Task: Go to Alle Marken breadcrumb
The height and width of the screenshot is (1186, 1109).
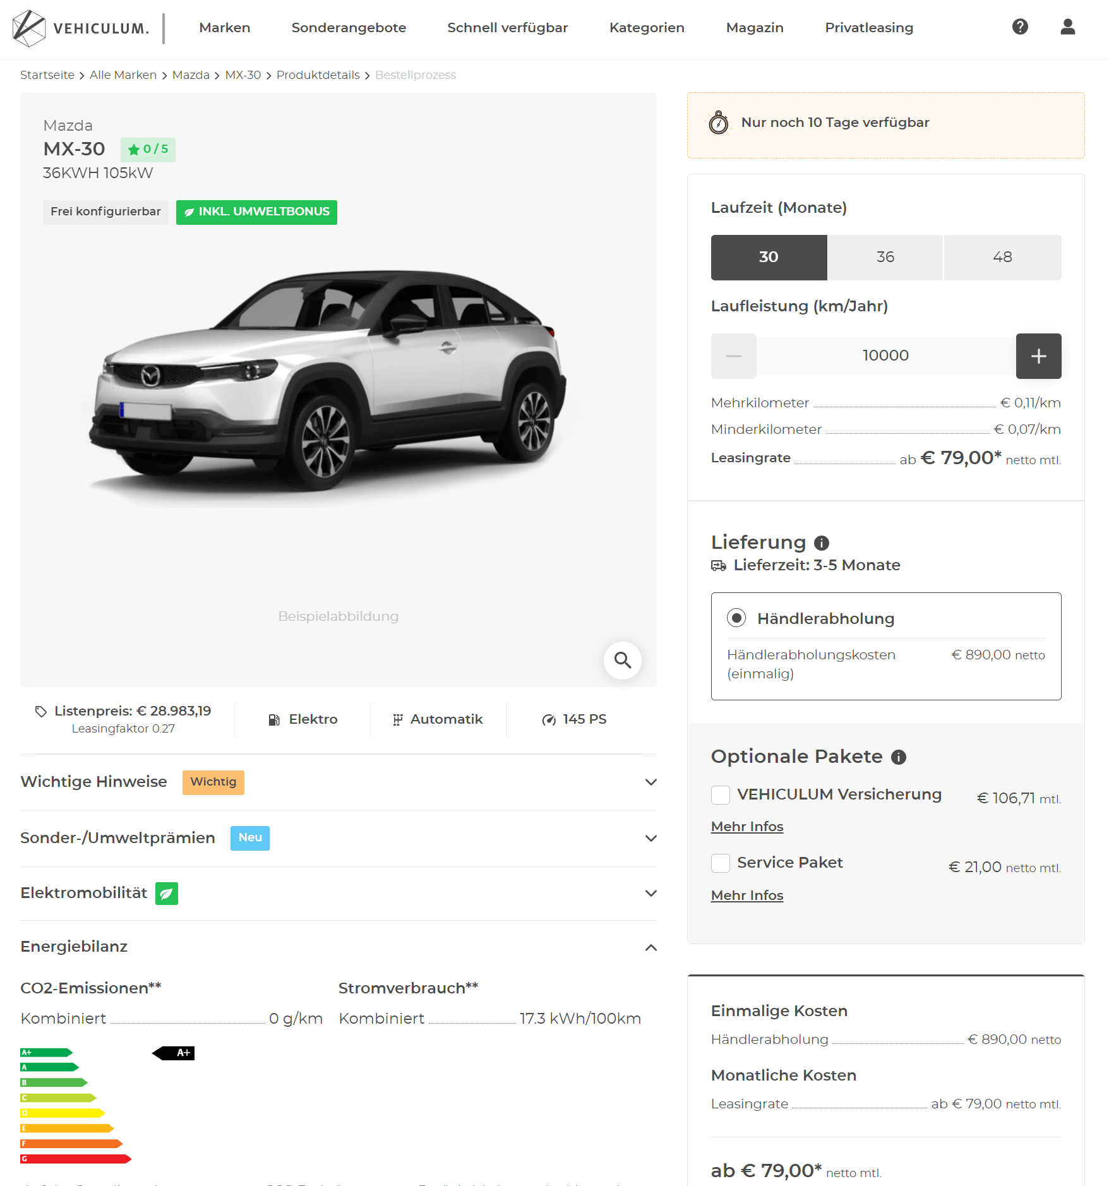Action: [123, 75]
